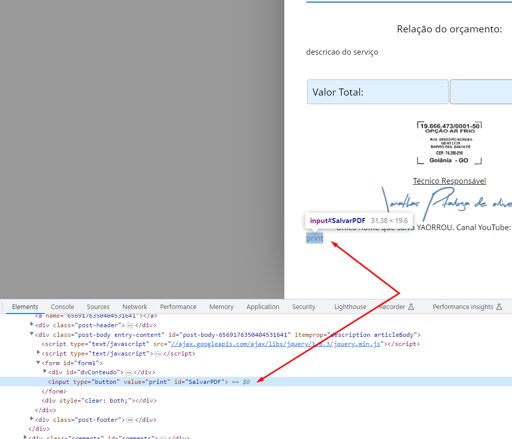Viewport: 512px width, 439px height.
Task: Expand the div post-footer node
Action: click(32, 418)
